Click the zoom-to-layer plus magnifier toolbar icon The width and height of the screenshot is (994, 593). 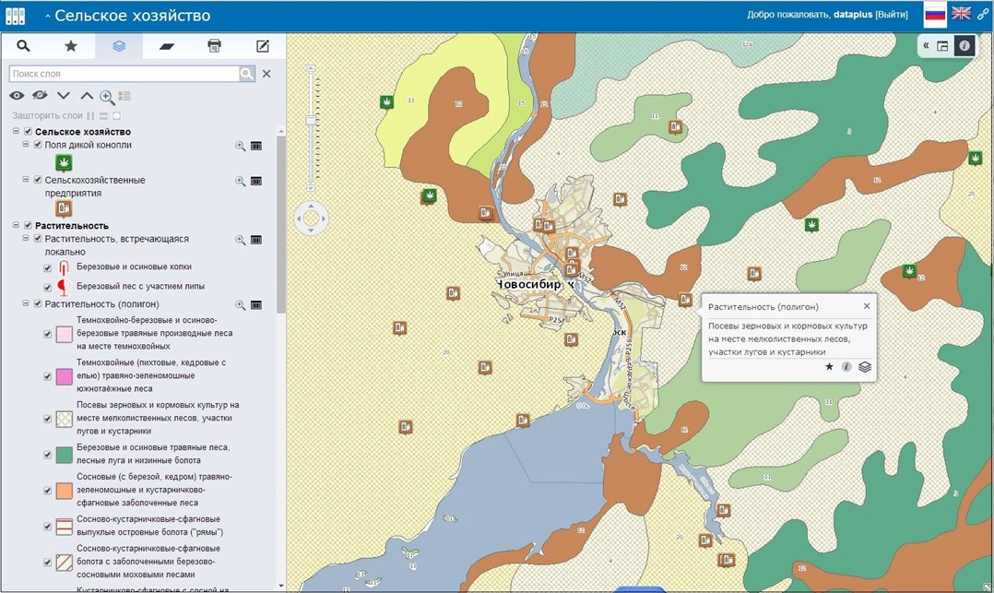pos(107,97)
